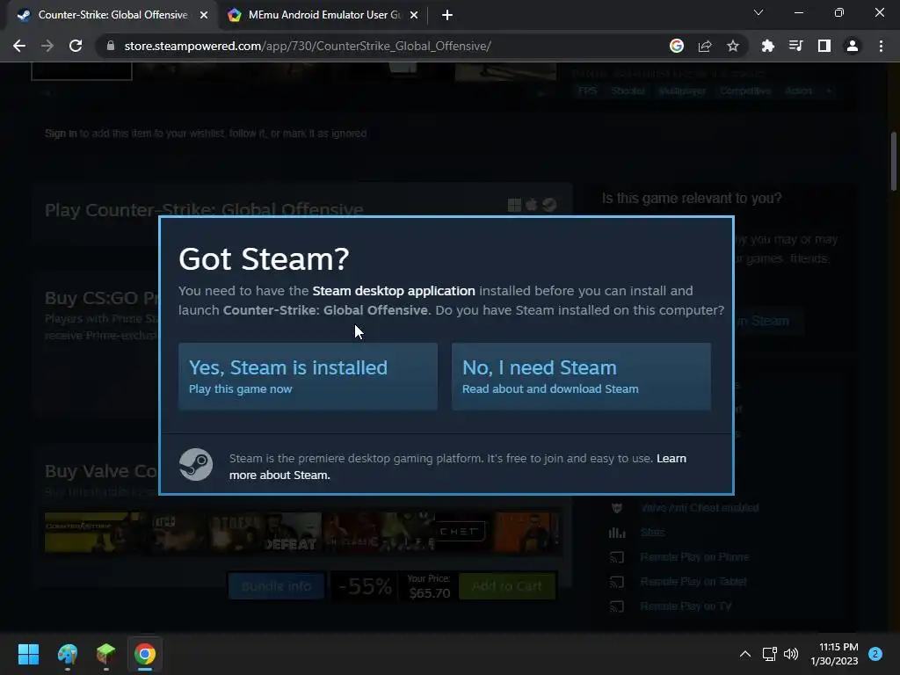
Task: Choose No, I need Steam button
Action: [x=581, y=376]
